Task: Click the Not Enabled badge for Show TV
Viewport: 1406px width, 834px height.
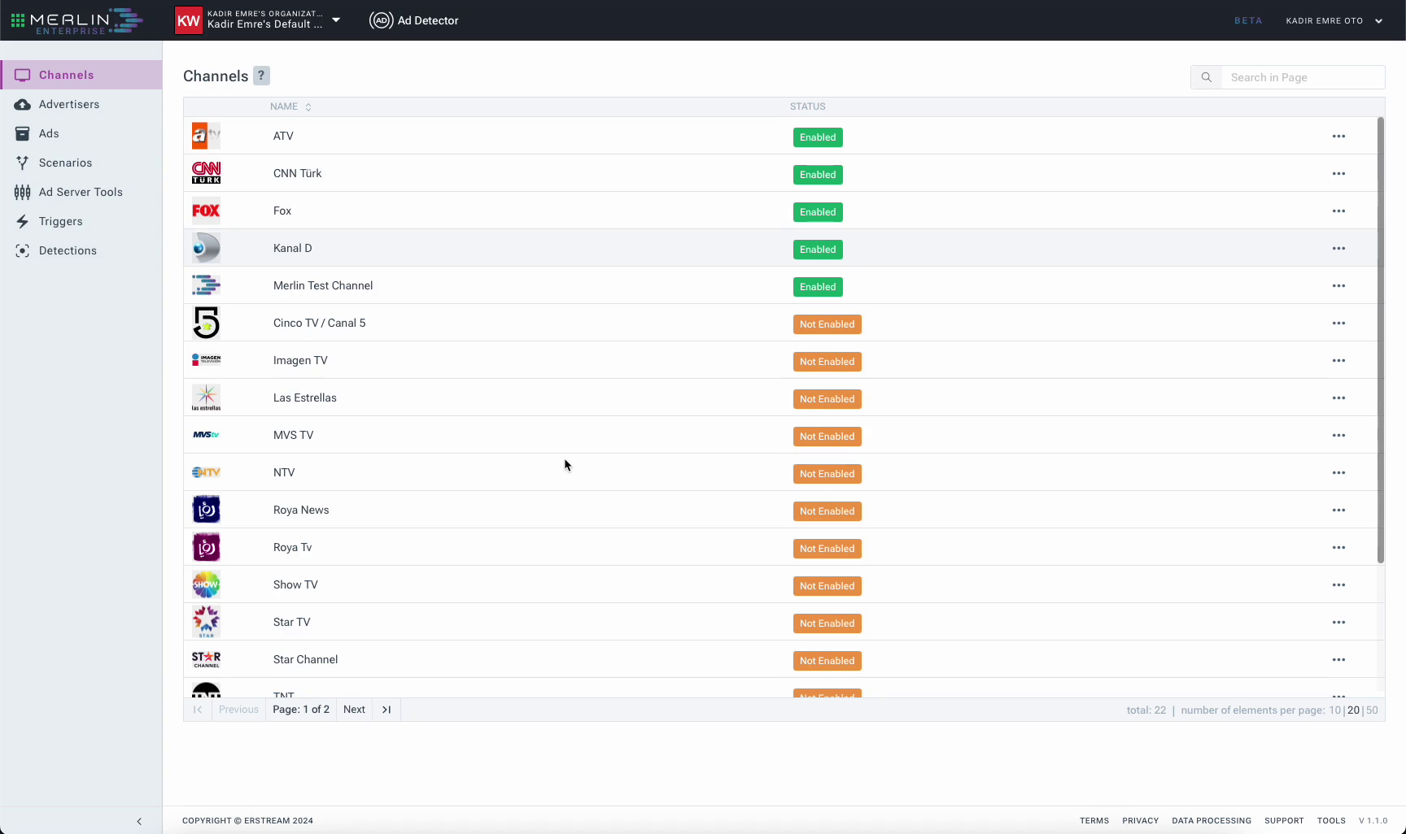Action: click(827, 586)
